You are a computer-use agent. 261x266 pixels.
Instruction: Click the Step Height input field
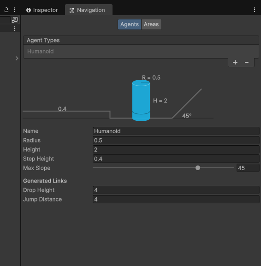coord(176,159)
